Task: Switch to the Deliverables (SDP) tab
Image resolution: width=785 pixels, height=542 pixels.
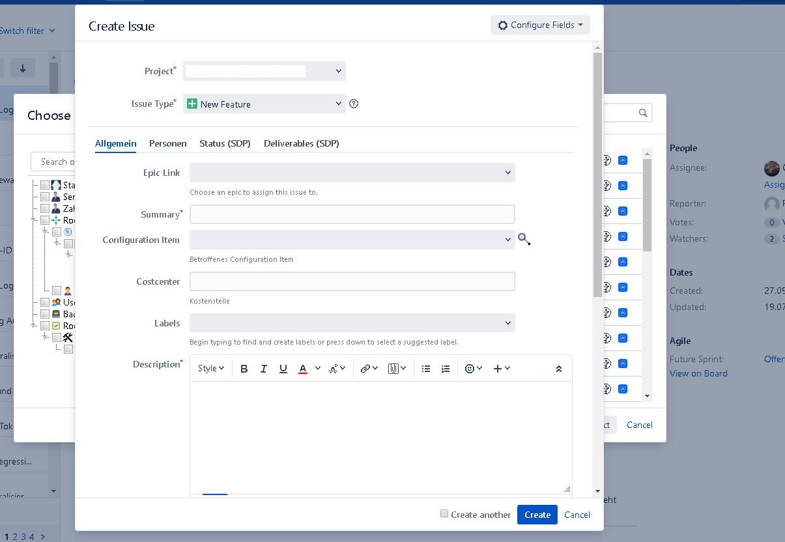Action: [x=302, y=143]
